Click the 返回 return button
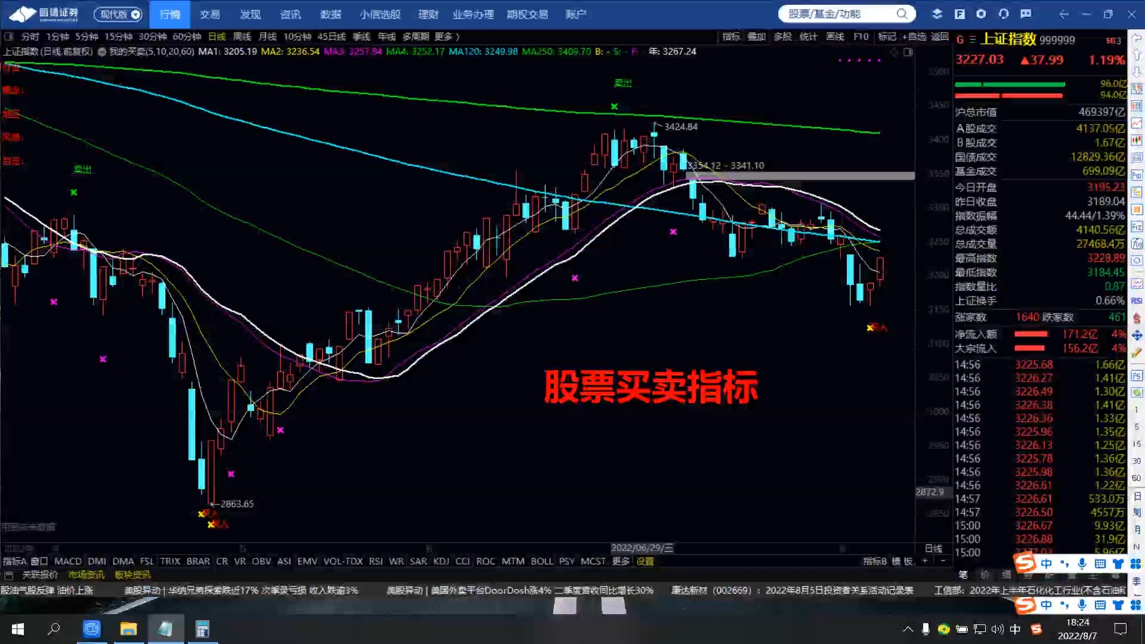This screenshot has width=1145, height=644. 940,37
